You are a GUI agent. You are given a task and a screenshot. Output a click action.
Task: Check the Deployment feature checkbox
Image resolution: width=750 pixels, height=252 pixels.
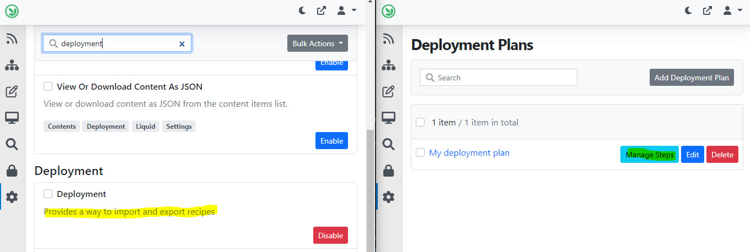48,194
